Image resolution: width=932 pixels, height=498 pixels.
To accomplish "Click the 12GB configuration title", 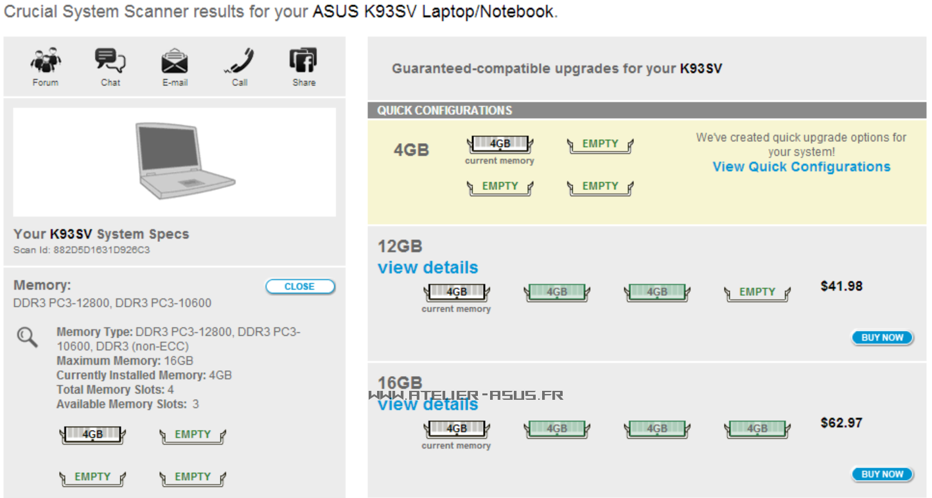I will coord(400,247).
